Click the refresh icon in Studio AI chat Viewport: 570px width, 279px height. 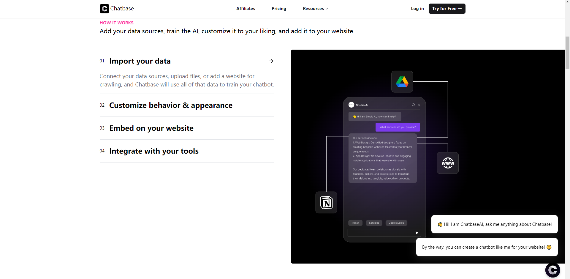(413, 105)
